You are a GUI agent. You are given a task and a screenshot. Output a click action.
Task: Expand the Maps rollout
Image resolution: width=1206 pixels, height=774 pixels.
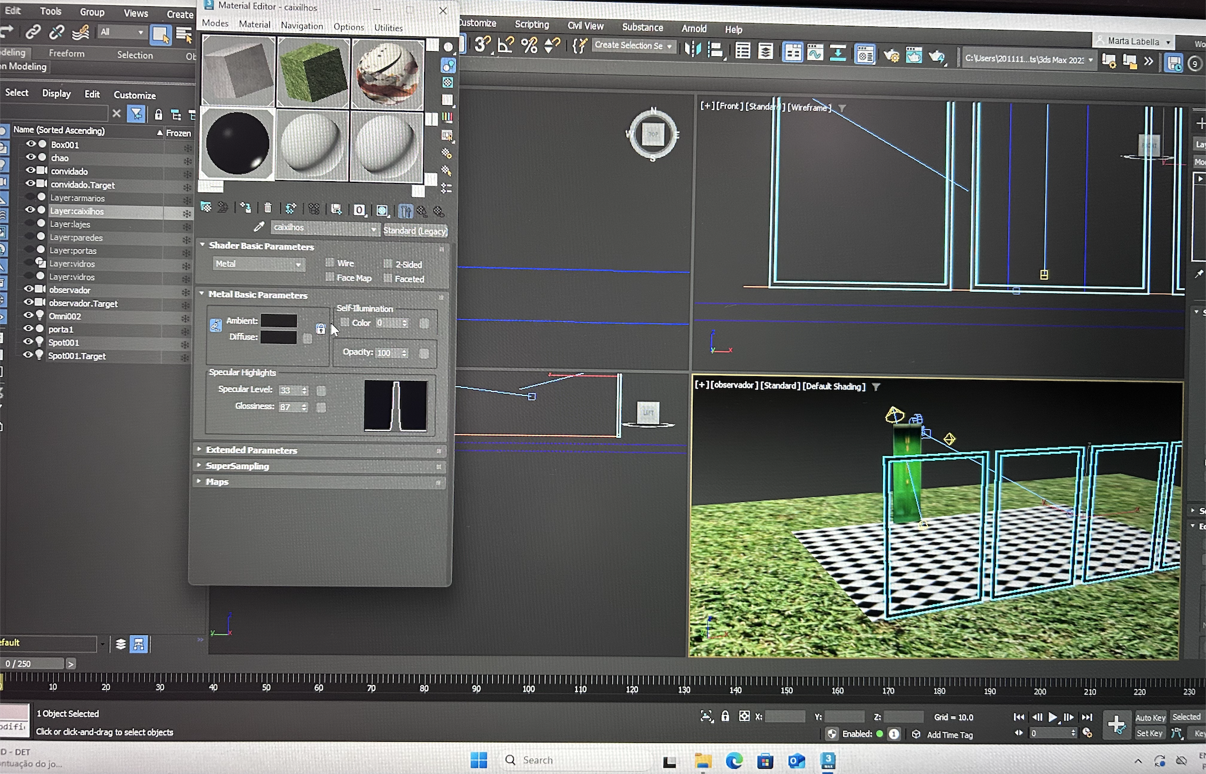(217, 482)
